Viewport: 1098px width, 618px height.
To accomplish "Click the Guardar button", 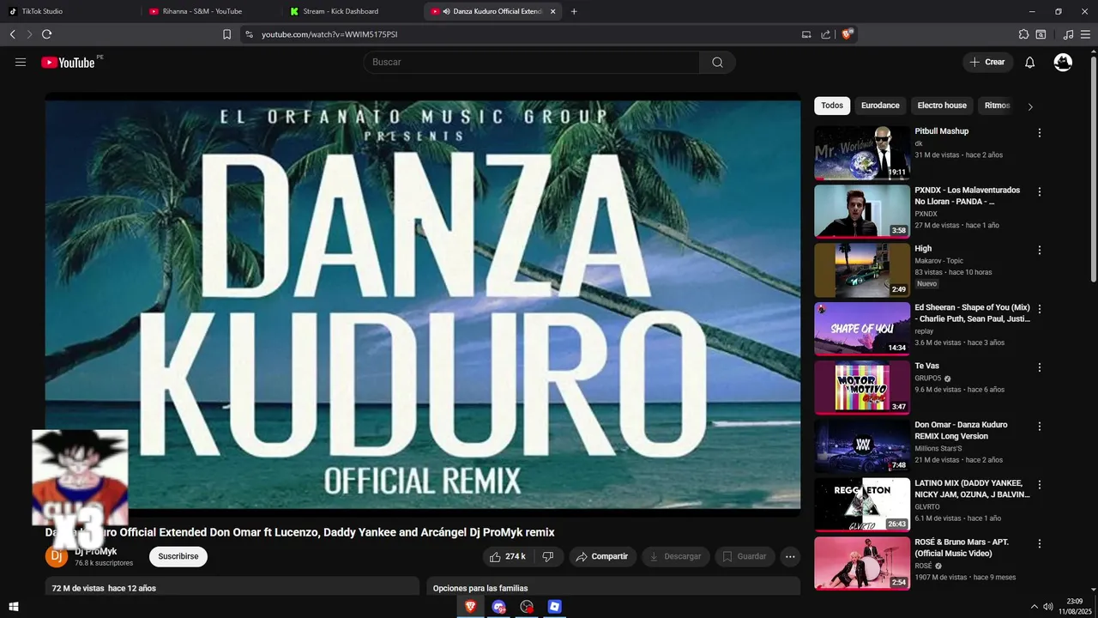I will (745, 556).
